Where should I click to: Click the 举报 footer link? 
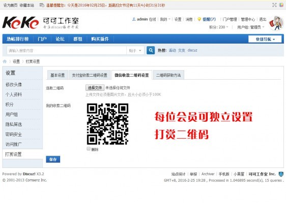(x=193, y=174)
